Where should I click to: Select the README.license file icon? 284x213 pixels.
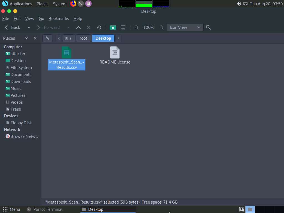pyautogui.click(x=115, y=52)
